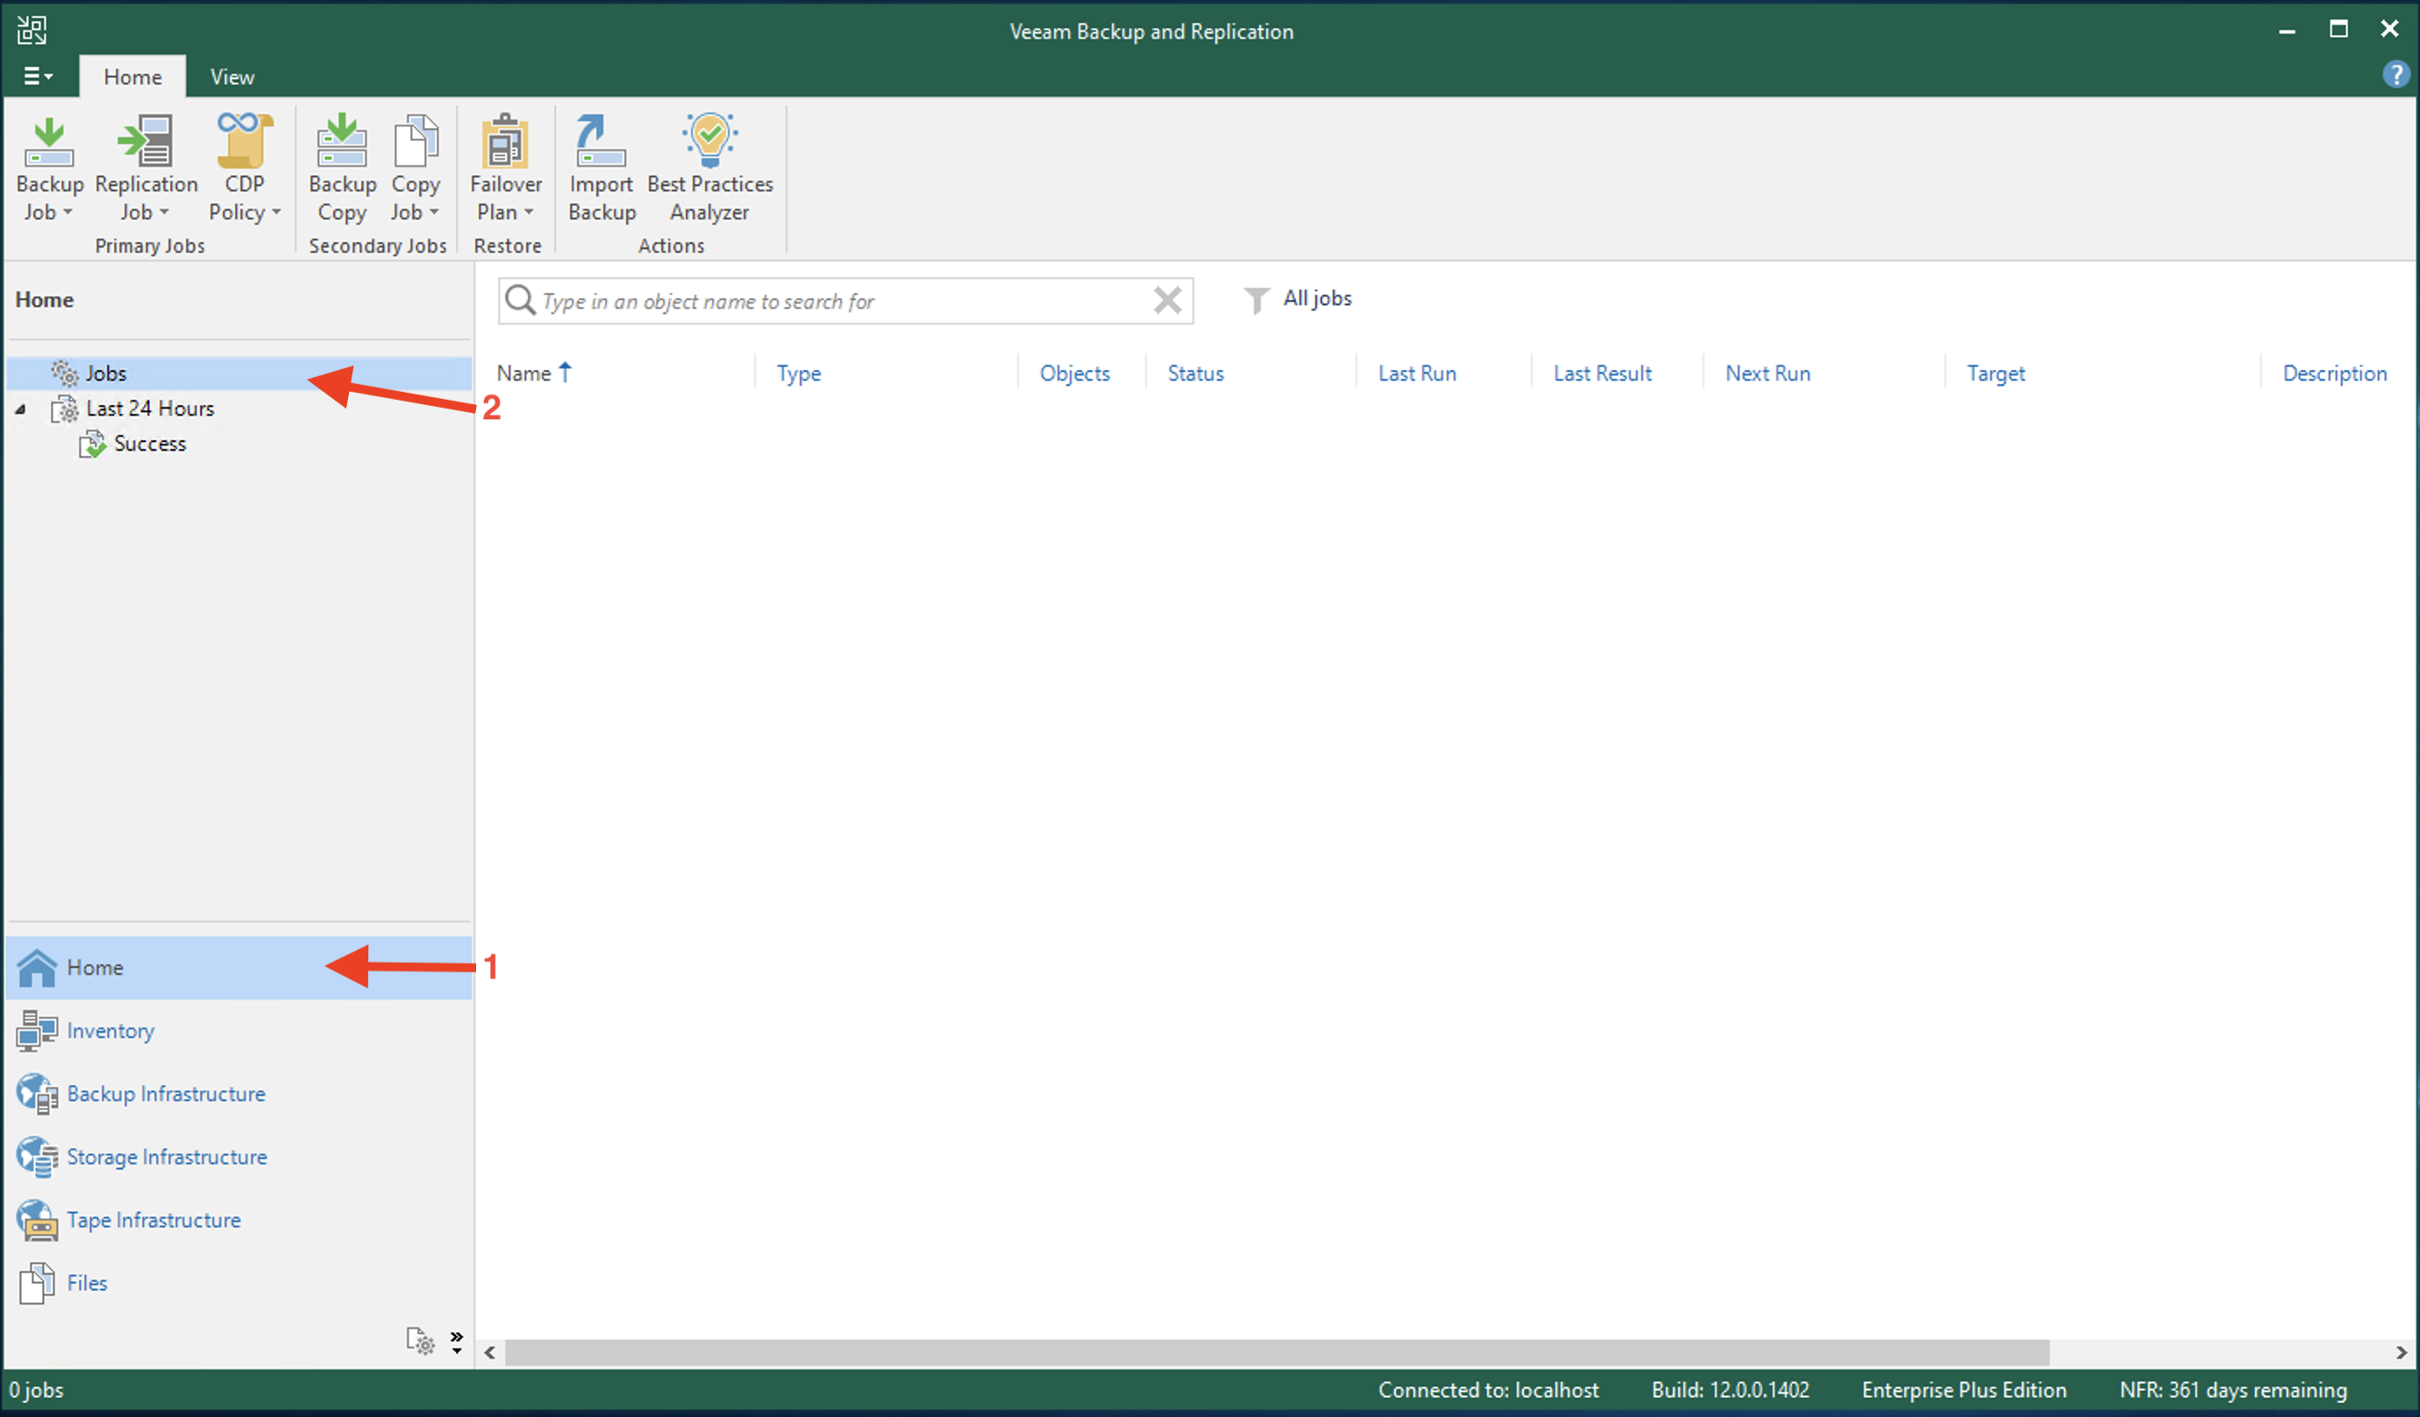
Task: Sort by the Objects column header
Action: point(1075,373)
